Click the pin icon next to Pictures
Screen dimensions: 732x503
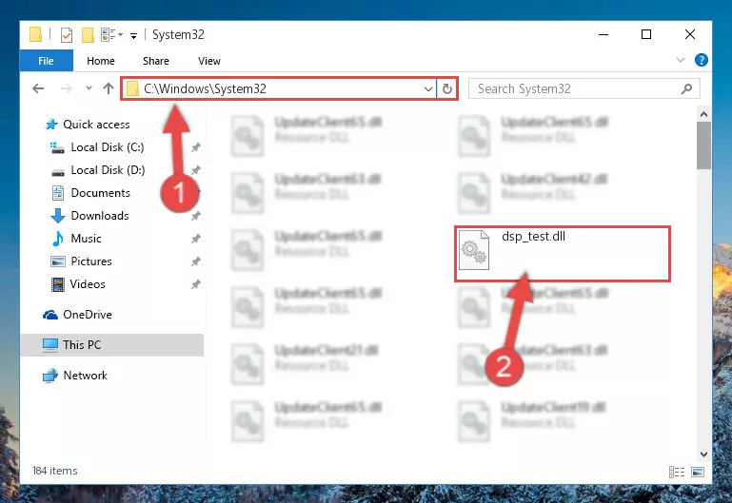pos(195,261)
